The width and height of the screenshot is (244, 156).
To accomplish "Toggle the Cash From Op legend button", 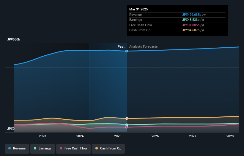I will (108, 149).
